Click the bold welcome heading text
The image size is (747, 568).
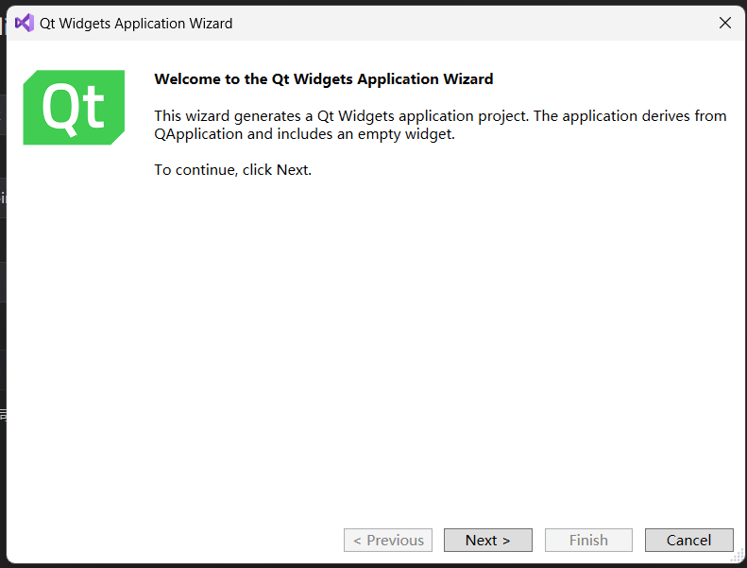click(324, 79)
